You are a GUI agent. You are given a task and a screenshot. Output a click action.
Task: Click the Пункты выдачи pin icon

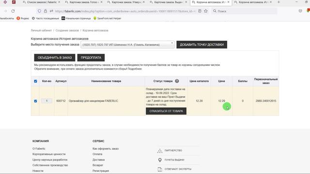point(160,160)
